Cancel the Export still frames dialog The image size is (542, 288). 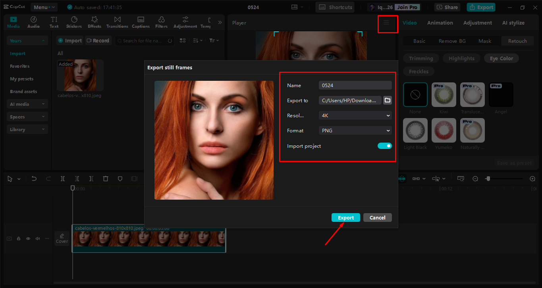377,217
